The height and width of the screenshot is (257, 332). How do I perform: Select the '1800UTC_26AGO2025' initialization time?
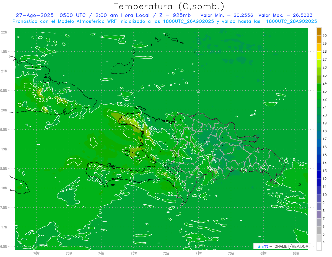(x=188, y=21)
